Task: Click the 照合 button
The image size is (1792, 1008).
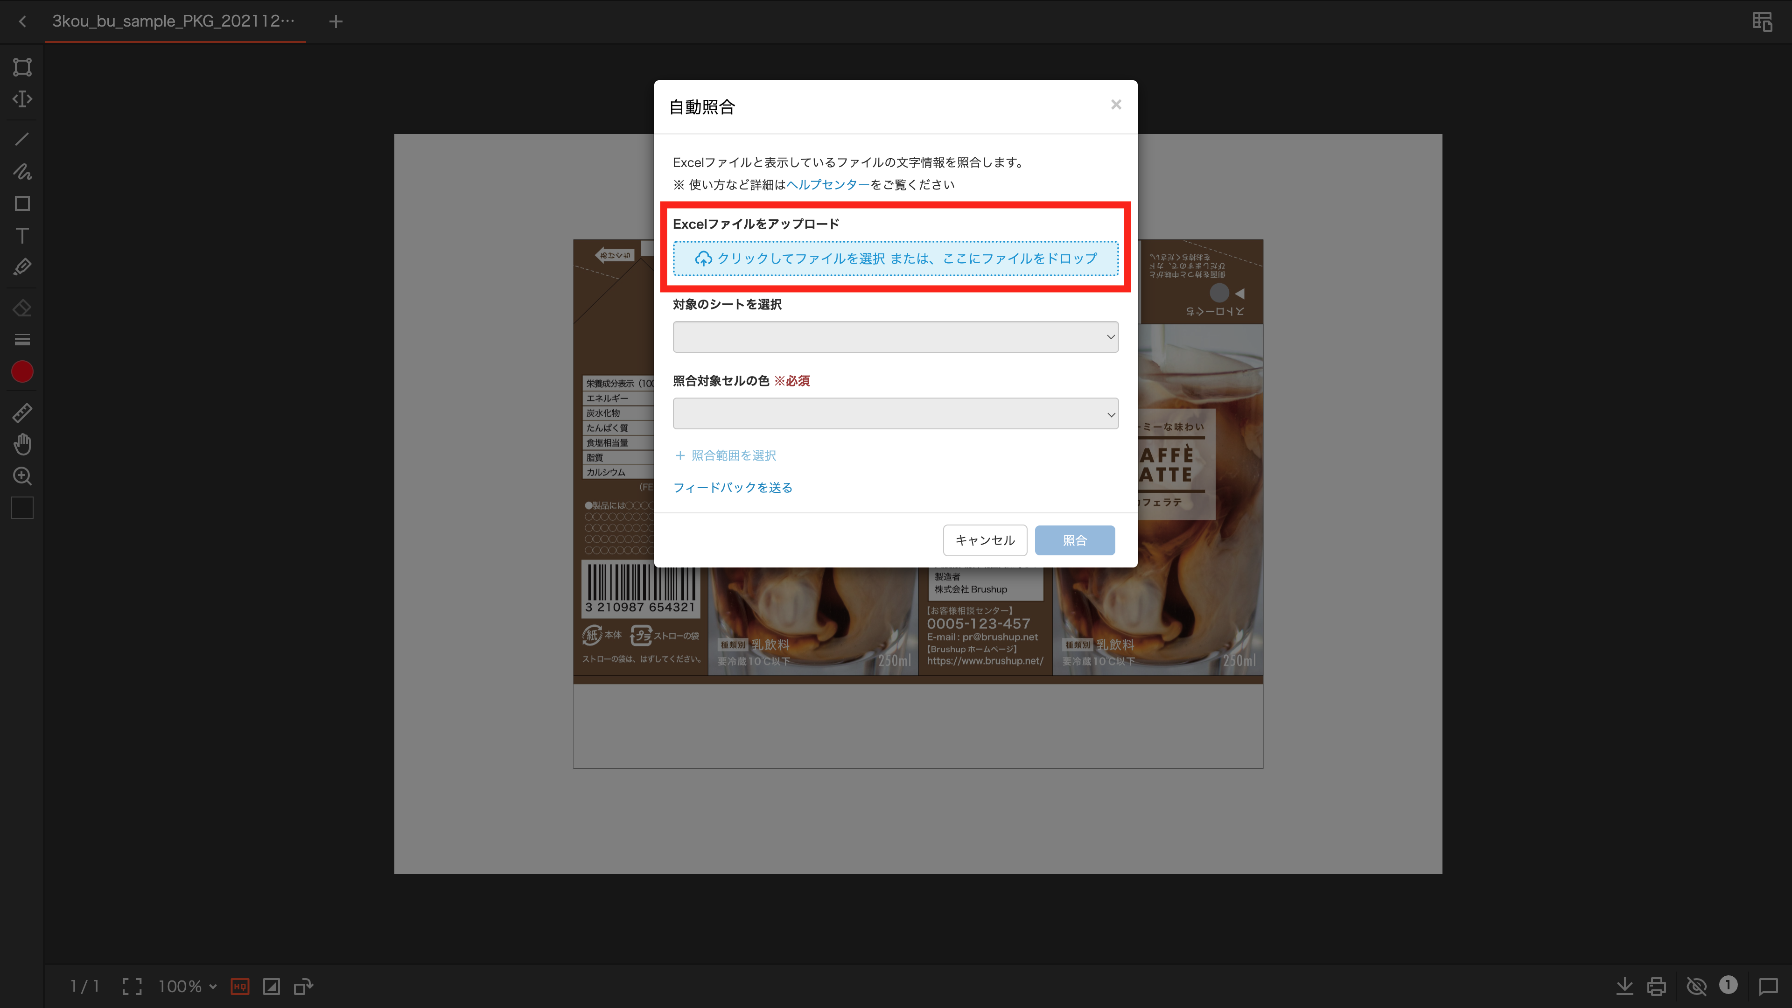Action: pyautogui.click(x=1075, y=540)
